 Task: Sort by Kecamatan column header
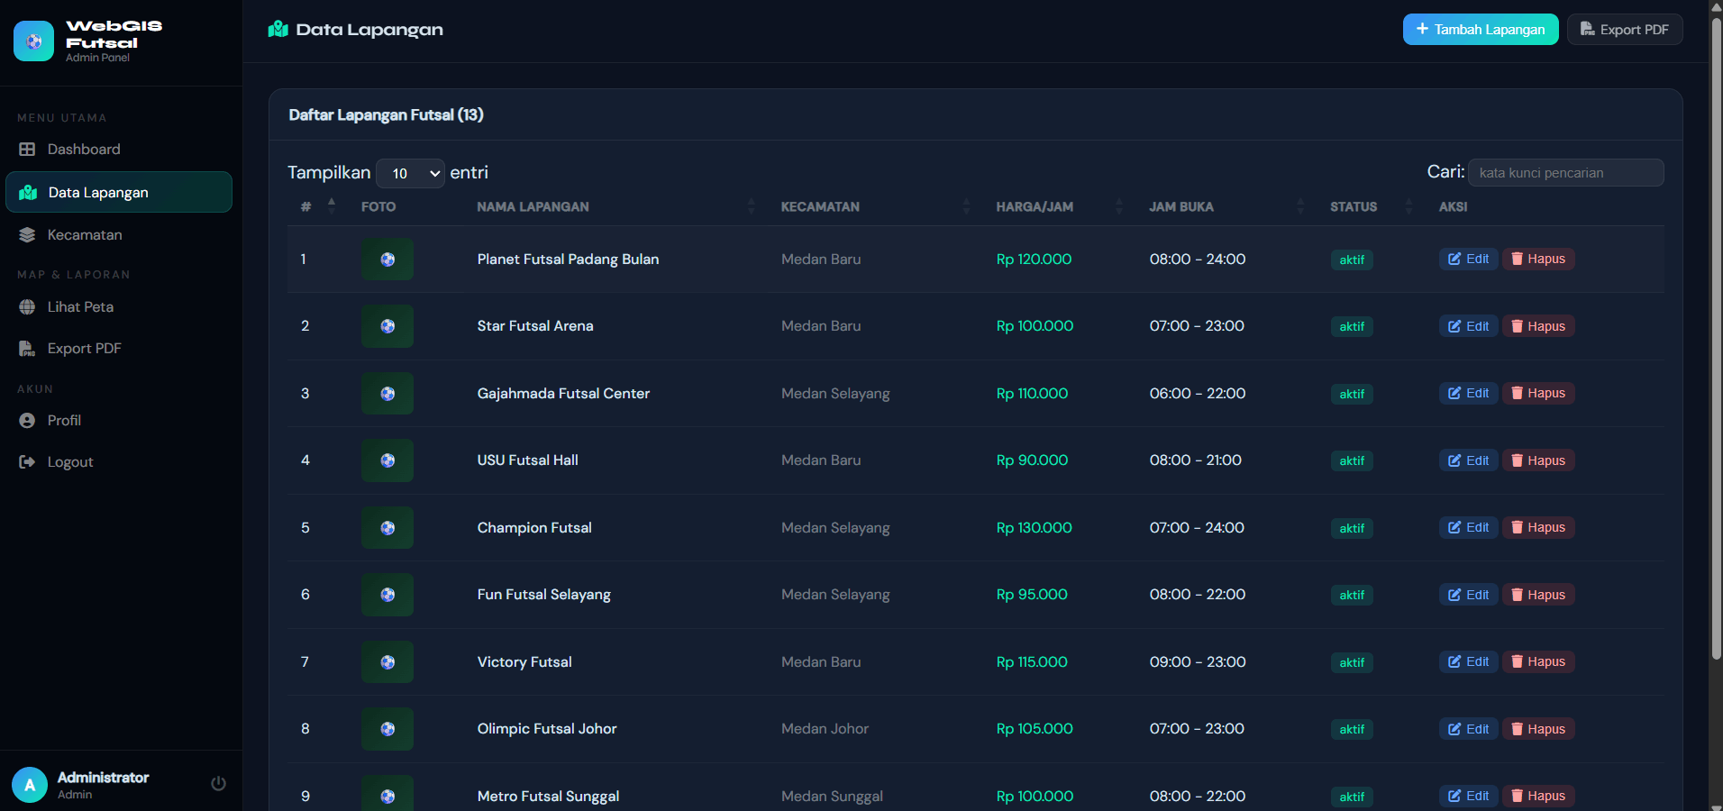click(875, 206)
